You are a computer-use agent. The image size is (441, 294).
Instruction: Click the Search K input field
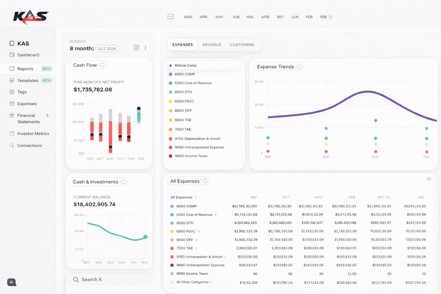click(x=110, y=279)
